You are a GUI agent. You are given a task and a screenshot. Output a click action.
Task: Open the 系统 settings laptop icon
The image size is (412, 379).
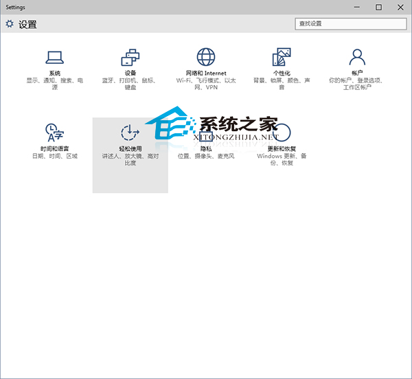pyautogui.click(x=55, y=57)
